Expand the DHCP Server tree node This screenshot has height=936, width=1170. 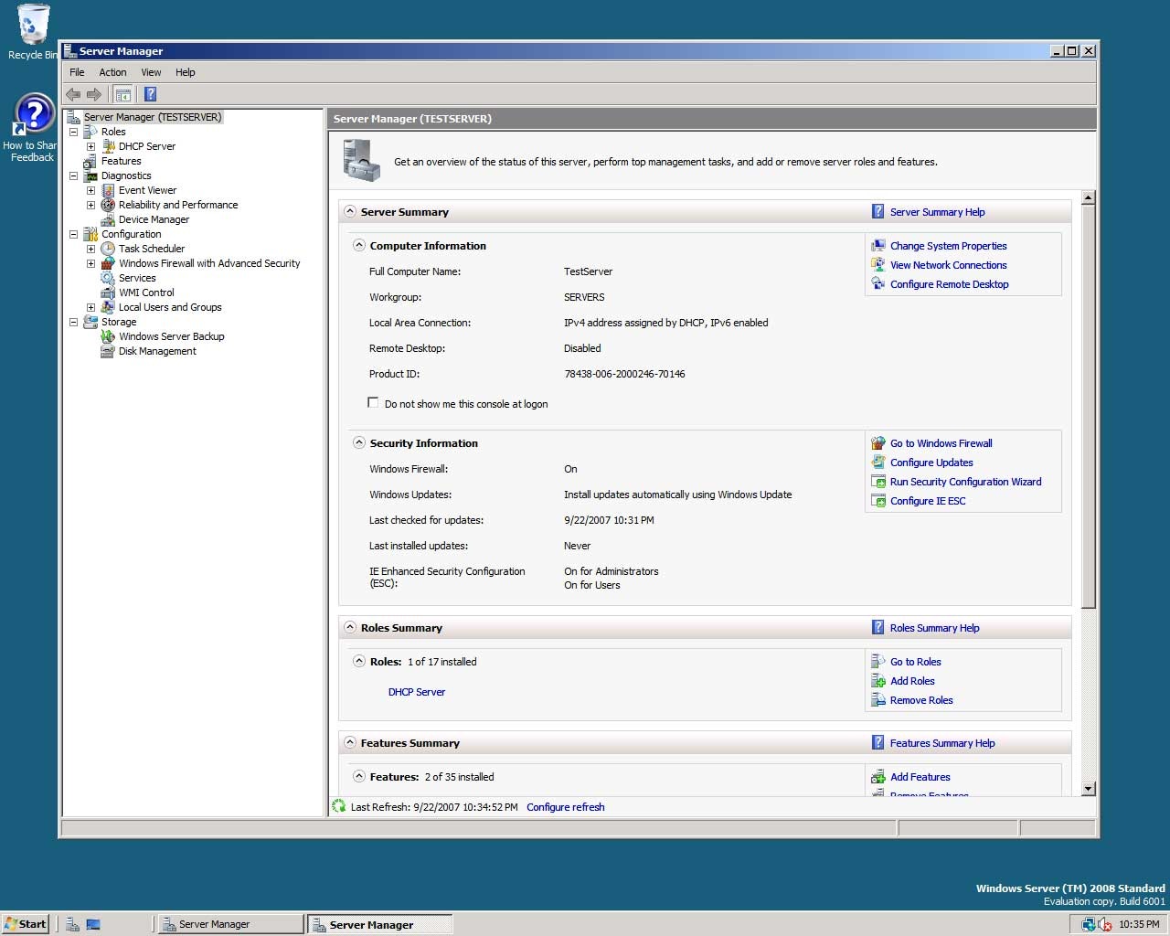pos(90,146)
